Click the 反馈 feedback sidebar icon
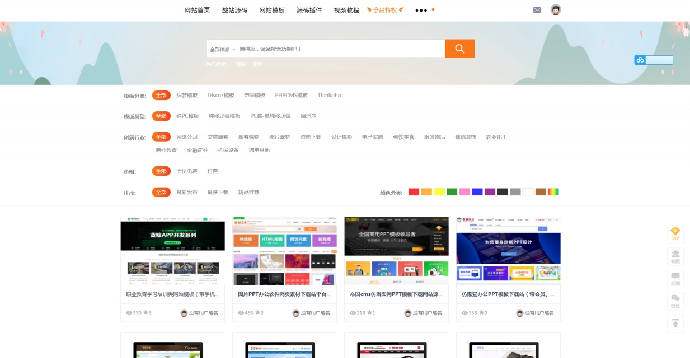This screenshot has width=690, height=358. [675, 279]
